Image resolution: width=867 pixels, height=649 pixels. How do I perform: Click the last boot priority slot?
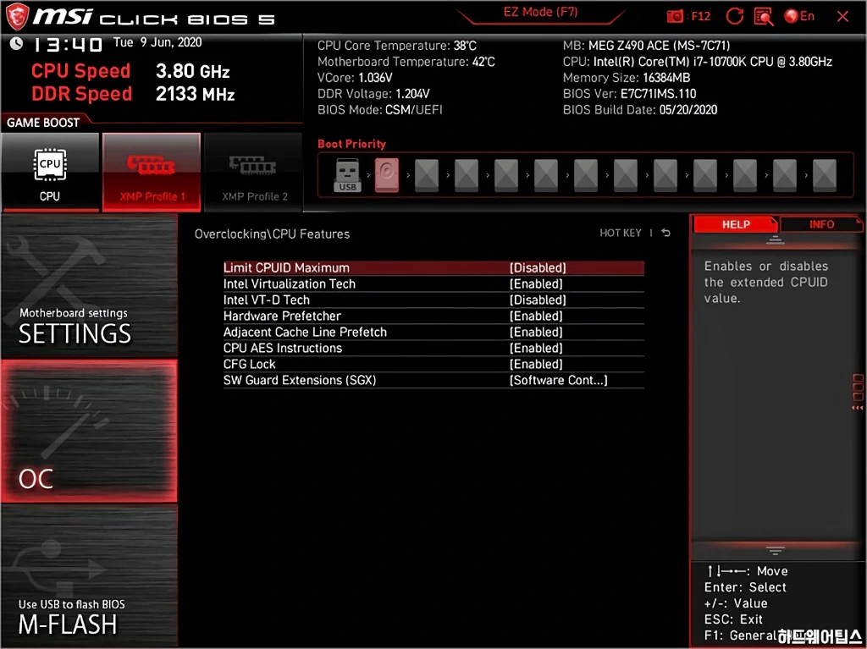click(x=825, y=175)
